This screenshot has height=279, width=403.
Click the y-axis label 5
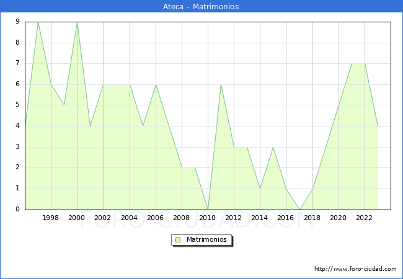pos(17,105)
